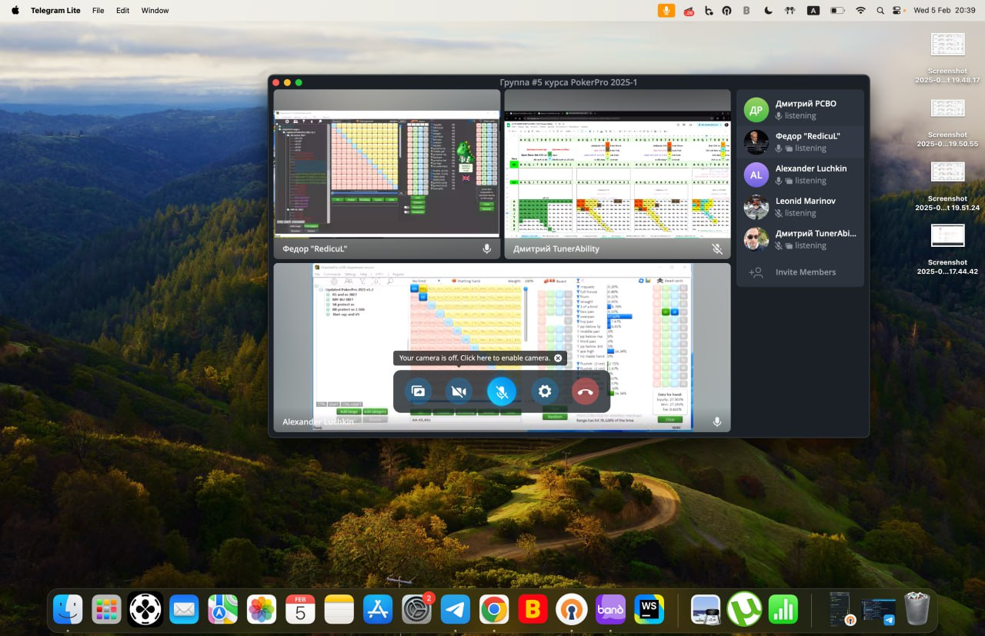Open Photos from the Dock

click(262, 610)
